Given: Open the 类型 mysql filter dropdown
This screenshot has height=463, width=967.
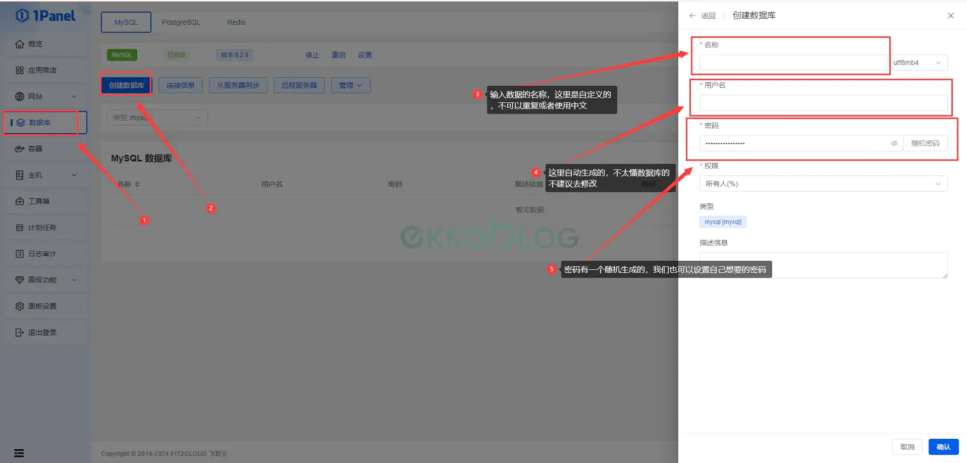Looking at the screenshot, I should 157,118.
